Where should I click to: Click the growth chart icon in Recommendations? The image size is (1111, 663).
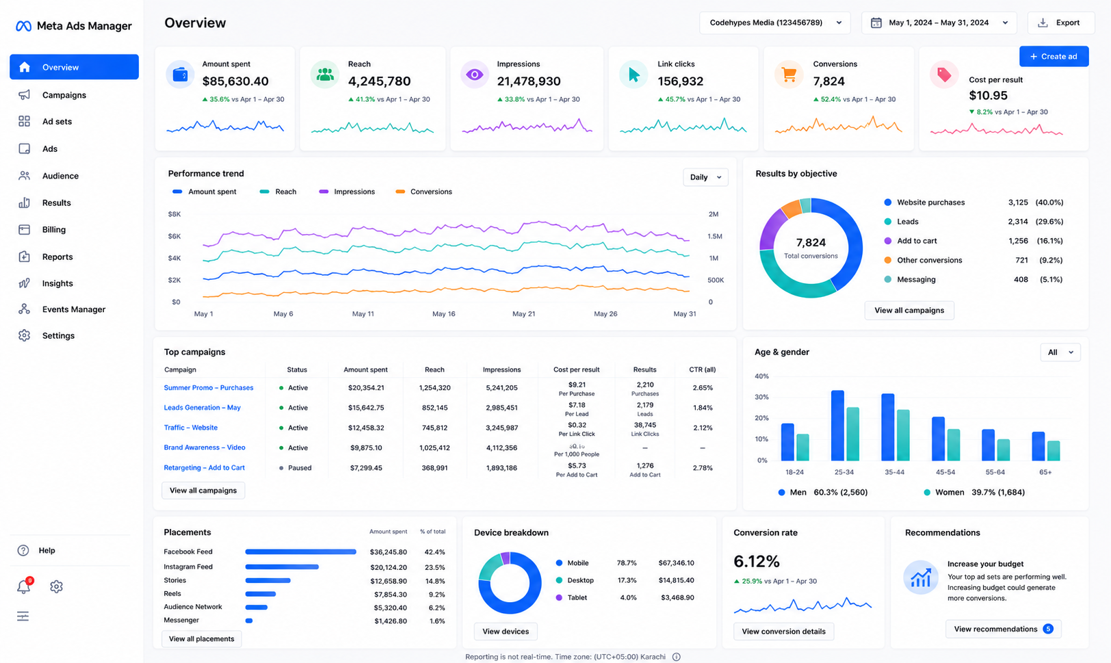pos(921,578)
